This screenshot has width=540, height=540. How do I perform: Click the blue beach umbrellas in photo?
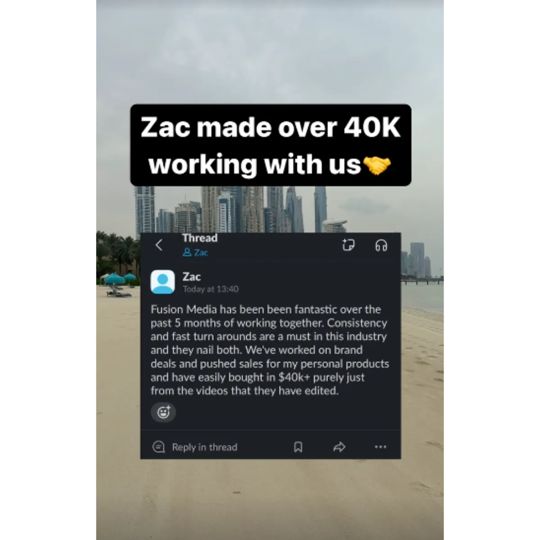coord(120,279)
